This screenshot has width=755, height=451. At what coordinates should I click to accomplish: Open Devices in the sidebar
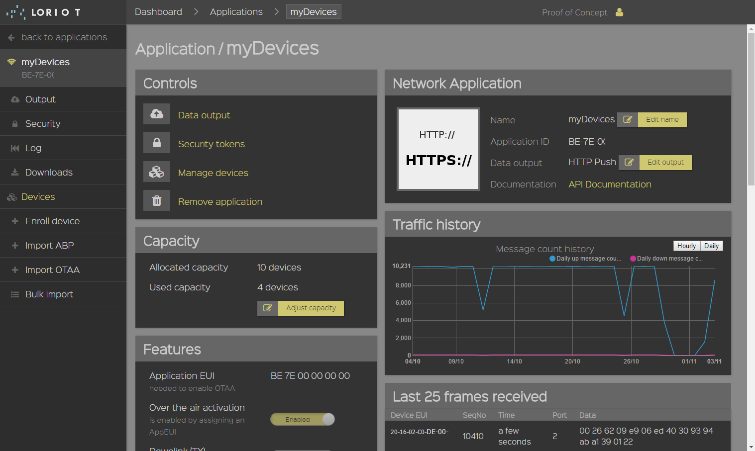pyautogui.click(x=63, y=197)
